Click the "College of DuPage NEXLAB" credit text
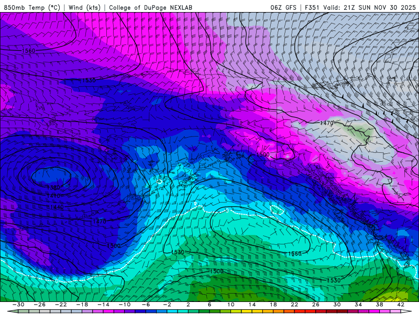The width and height of the screenshot is (419, 314). [x=150, y=7]
